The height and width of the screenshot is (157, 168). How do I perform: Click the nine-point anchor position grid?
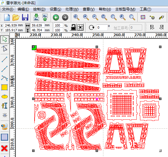click(x=80, y=27)
